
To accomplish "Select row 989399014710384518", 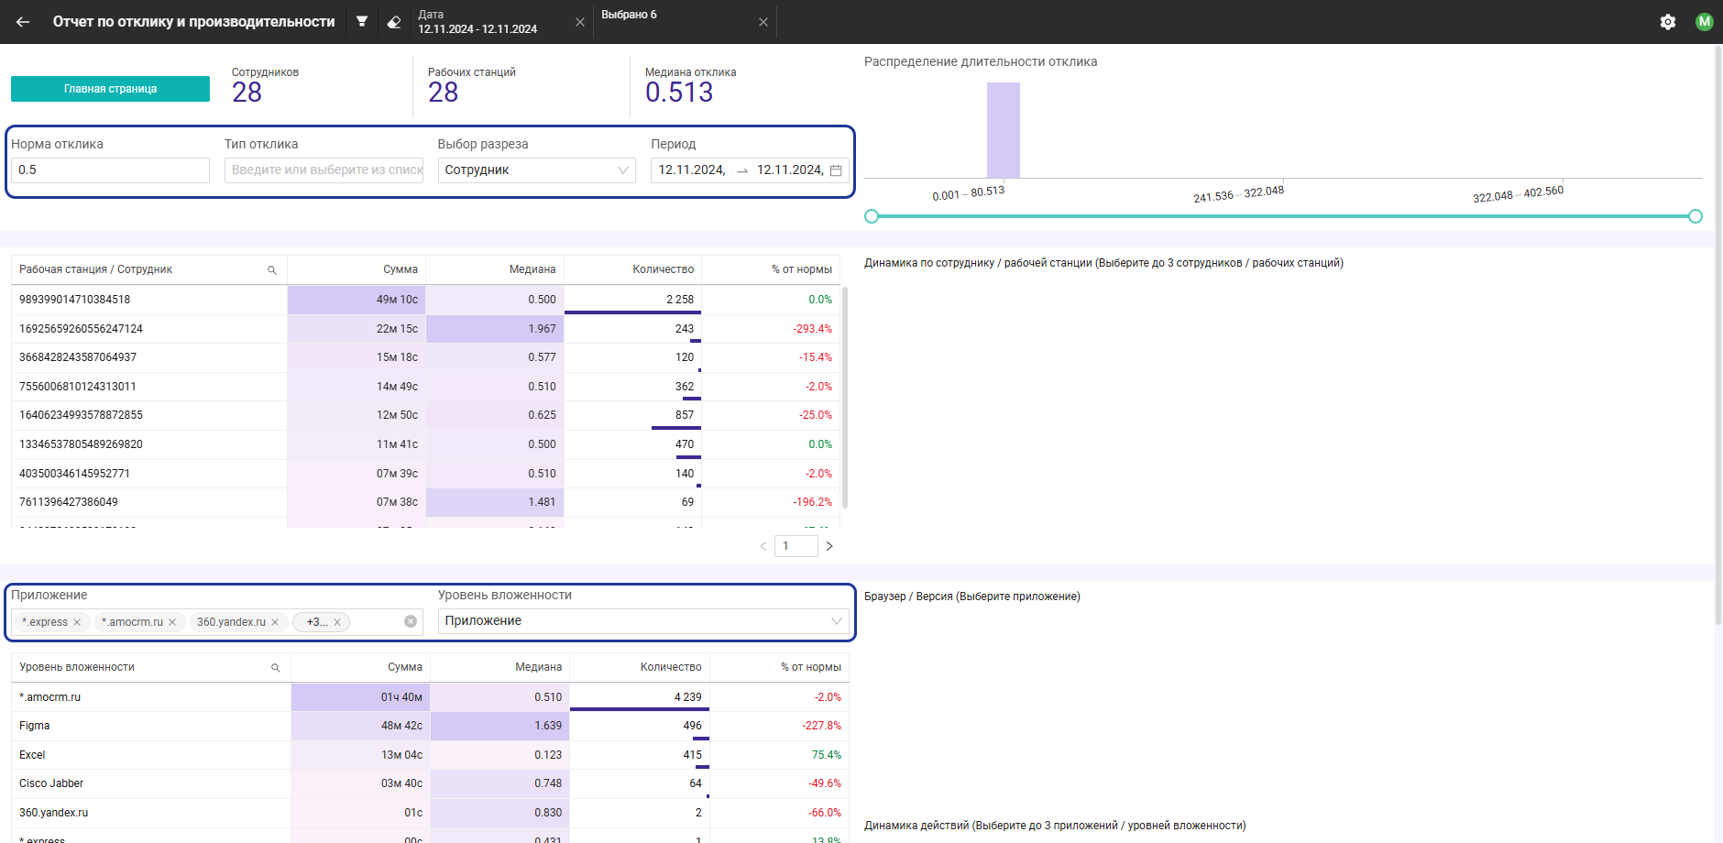I will (425, 300).
